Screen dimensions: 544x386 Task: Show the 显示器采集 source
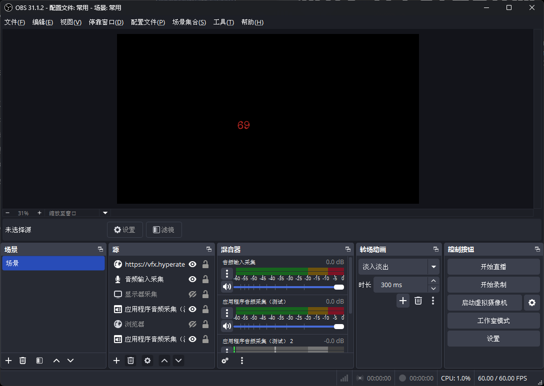pos(192,294)
